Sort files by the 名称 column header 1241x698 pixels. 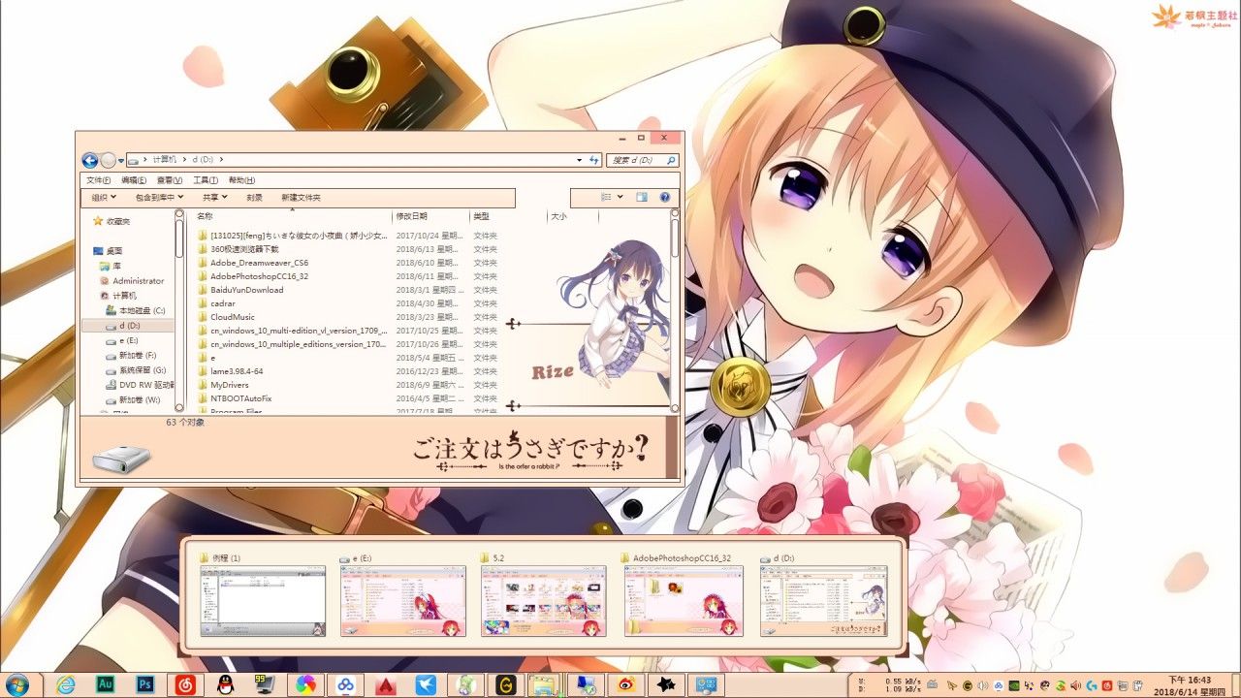click(x=293, y=216)
